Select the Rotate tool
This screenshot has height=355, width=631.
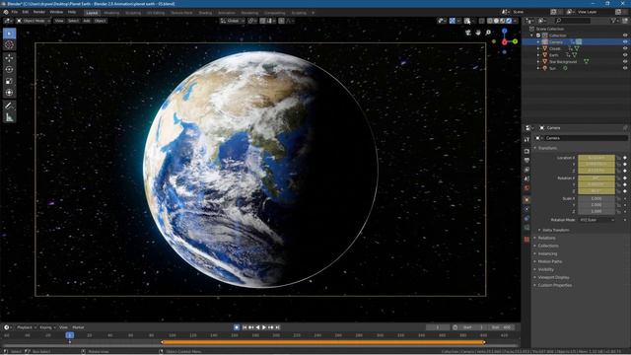point(9,70)
